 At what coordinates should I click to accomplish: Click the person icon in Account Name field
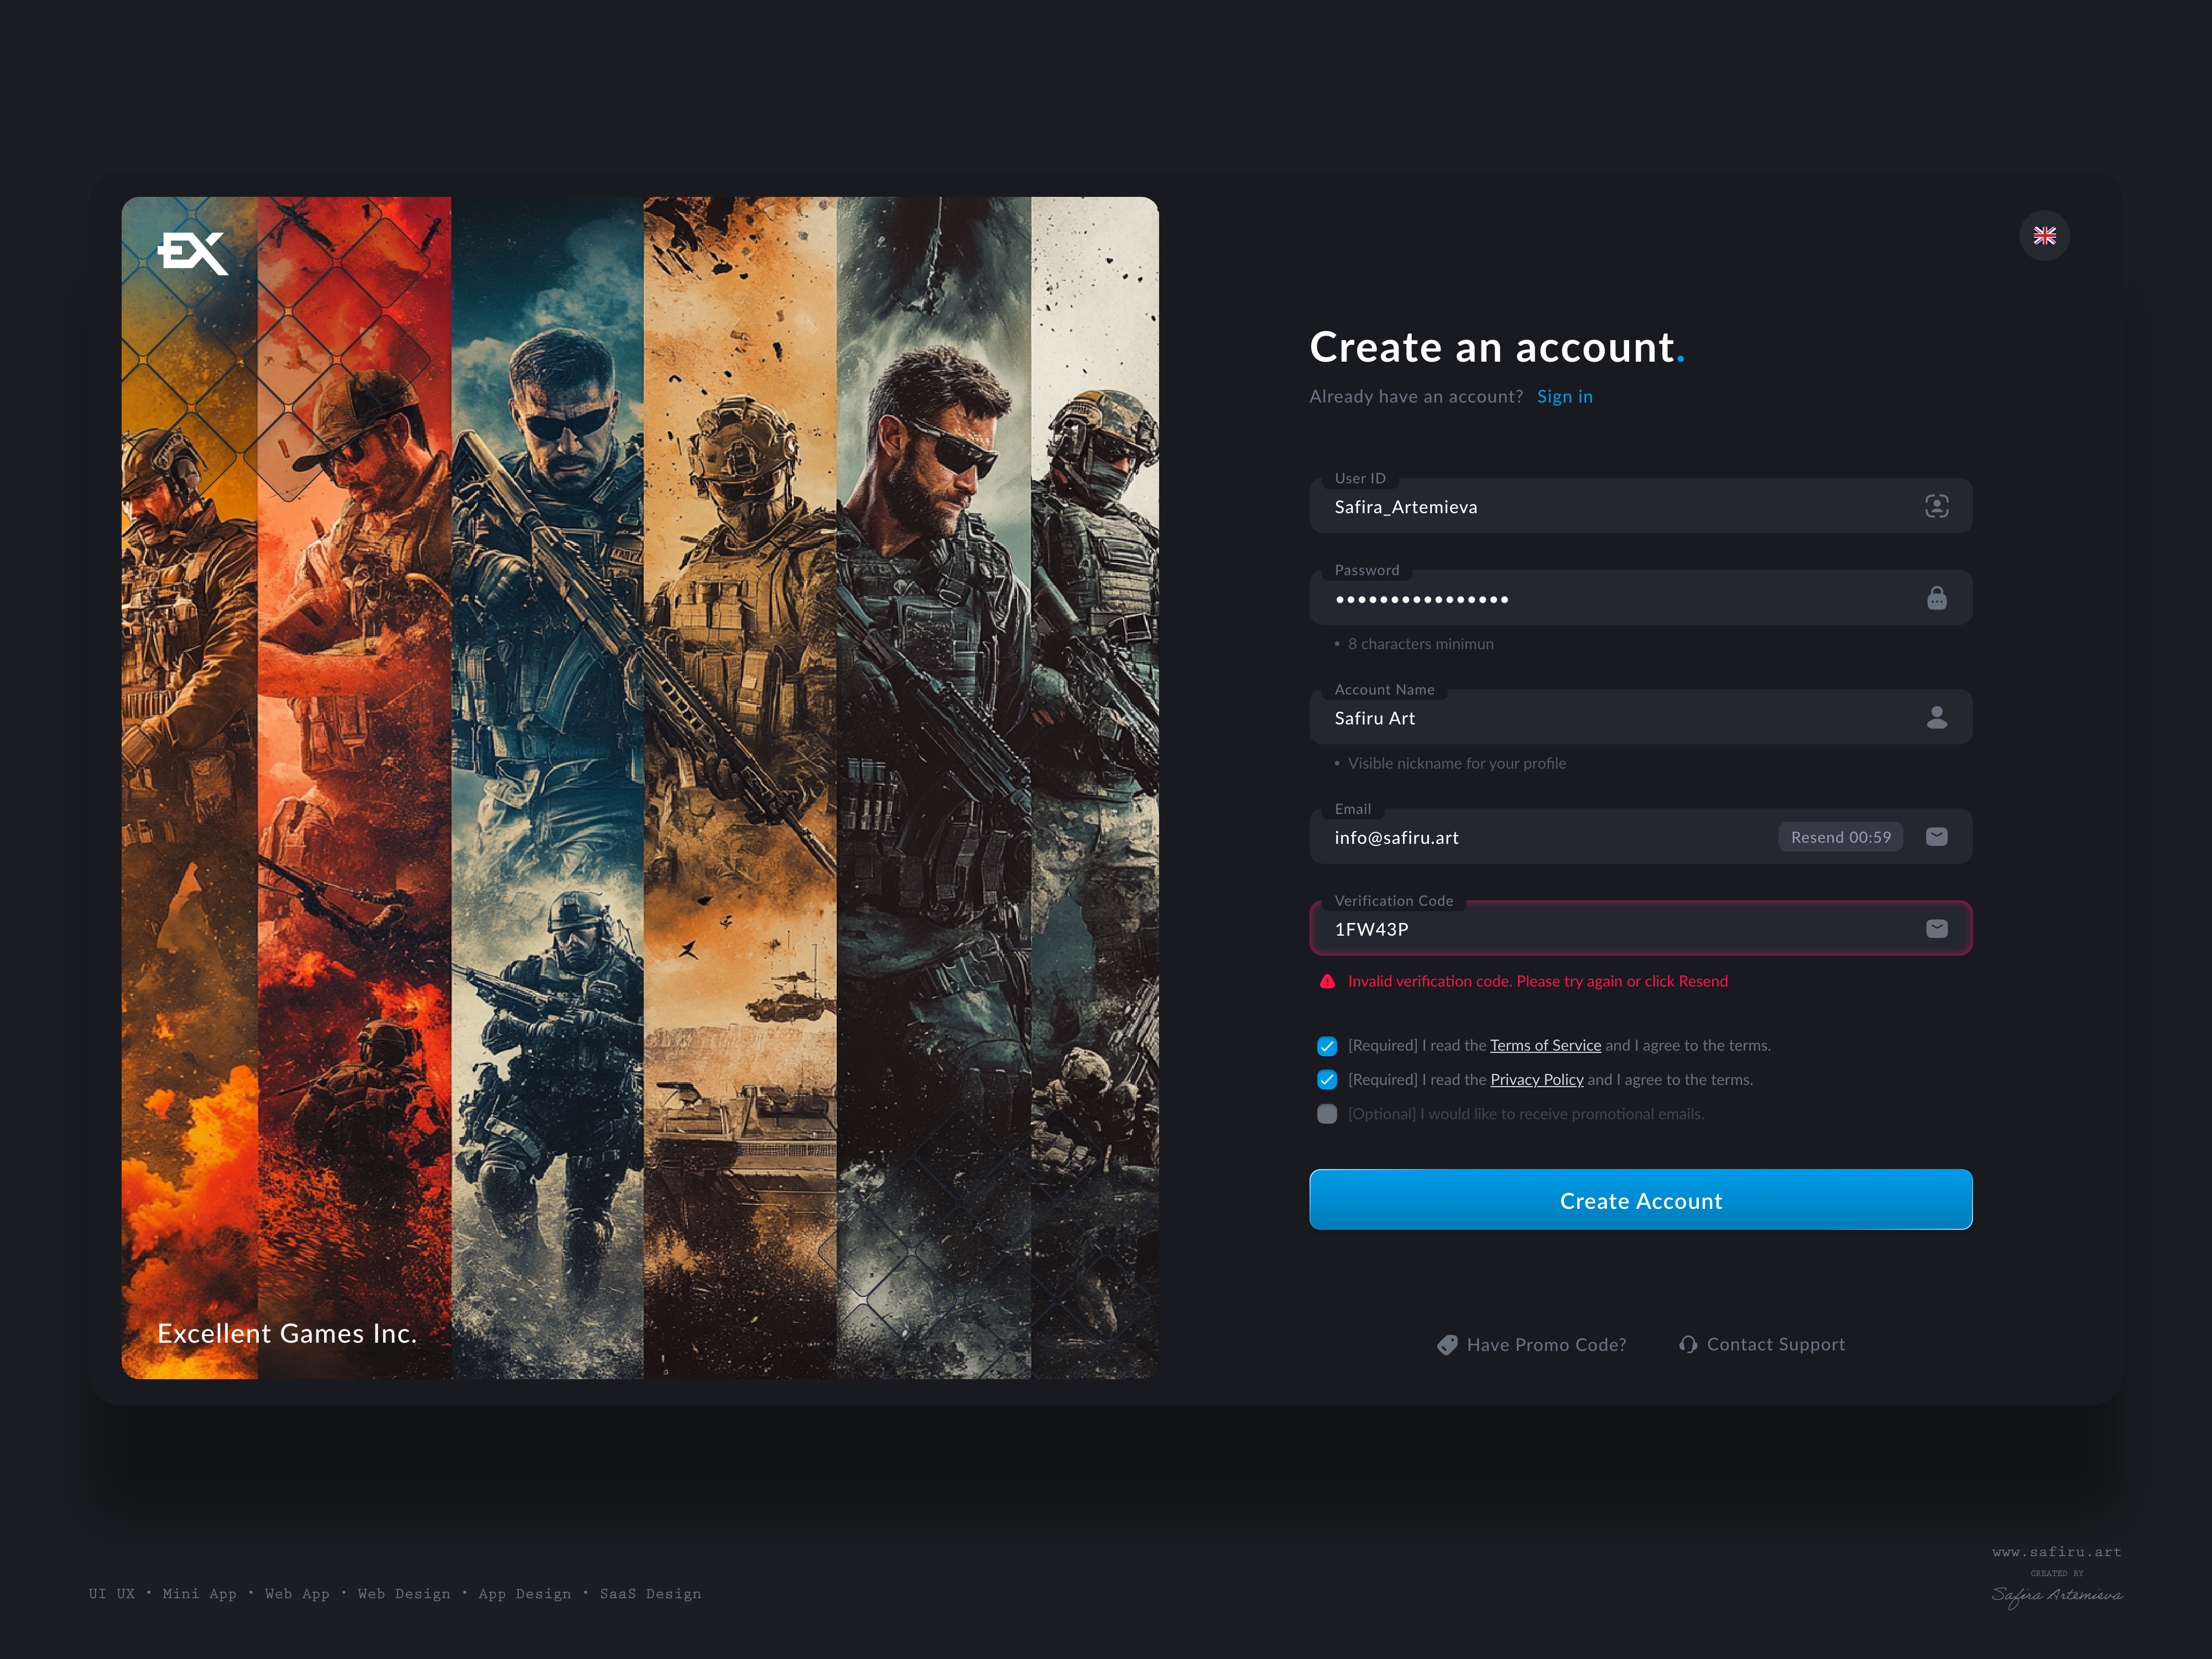(1936, 717)
